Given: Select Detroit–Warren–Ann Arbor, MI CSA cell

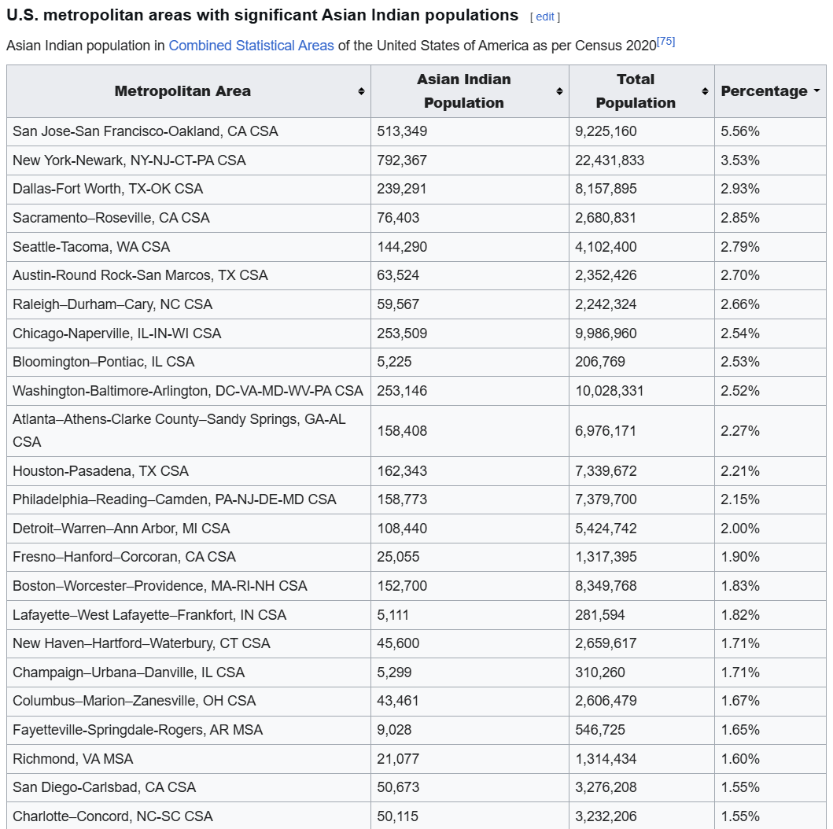Looking at the screenshot, I should pos(189,529).
